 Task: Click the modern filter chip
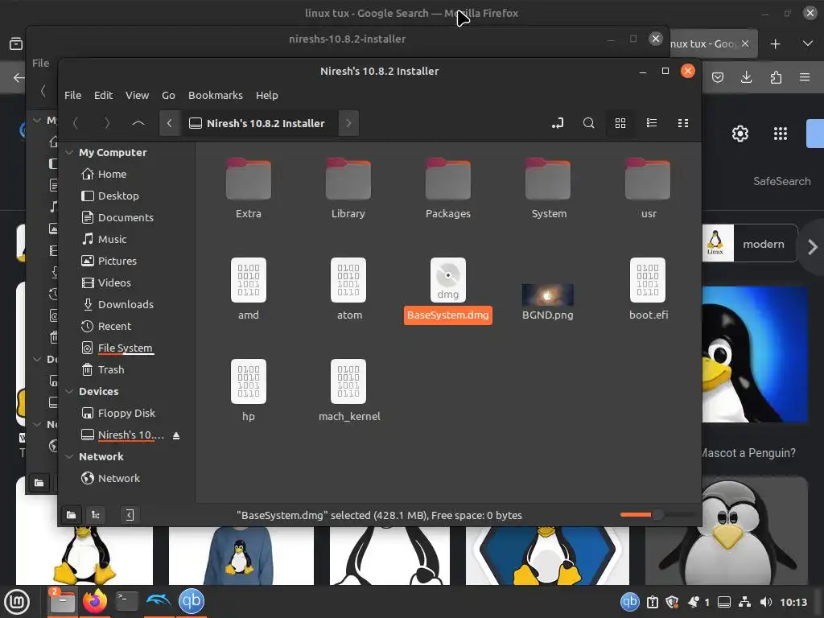coord(751,244)
